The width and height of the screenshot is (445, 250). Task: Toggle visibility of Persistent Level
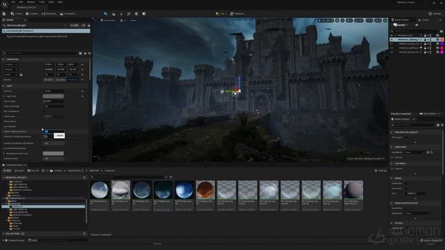point(392,35)
